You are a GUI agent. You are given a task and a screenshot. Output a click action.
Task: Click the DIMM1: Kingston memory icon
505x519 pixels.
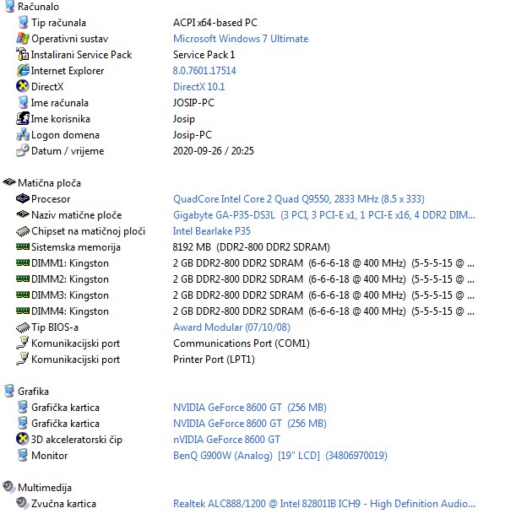tap(23, 262)
